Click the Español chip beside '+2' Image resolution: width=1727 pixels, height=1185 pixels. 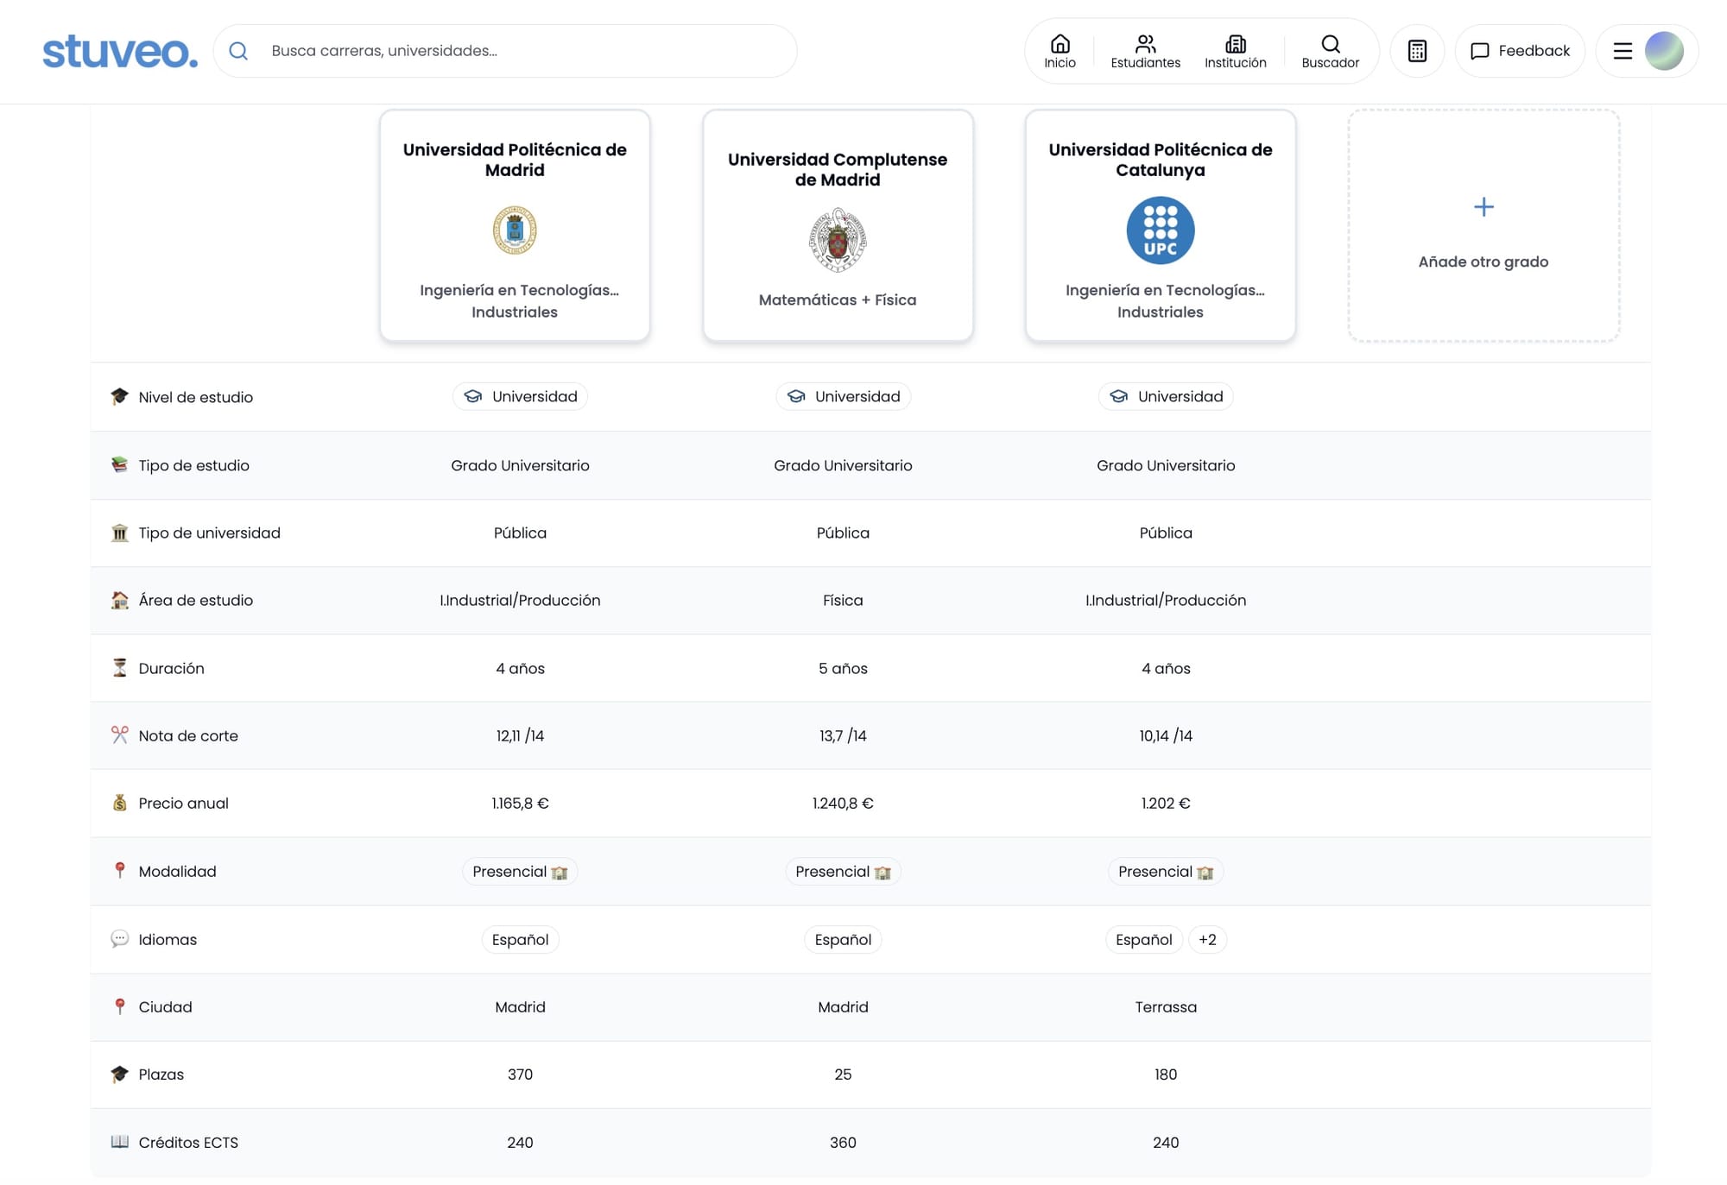[x=1143, y=939]
